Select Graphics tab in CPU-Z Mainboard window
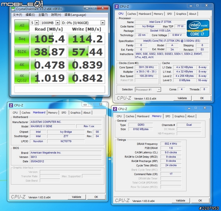221x211 pixels. pyautogui.click(x=75, y=113)
